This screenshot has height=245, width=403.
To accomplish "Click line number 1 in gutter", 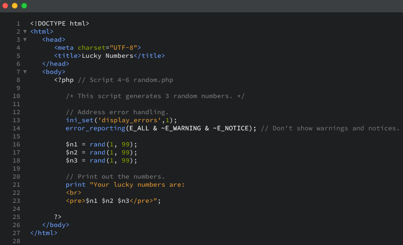I will tap(18, 24).
